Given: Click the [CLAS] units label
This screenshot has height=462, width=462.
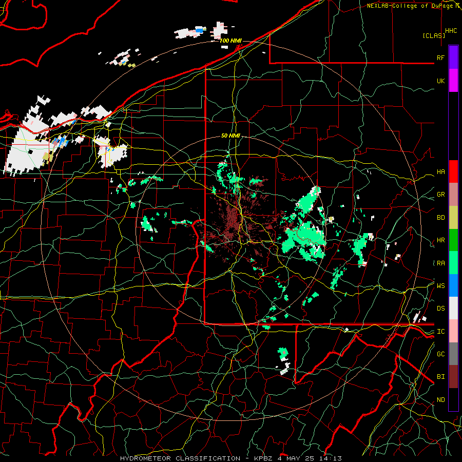Looking at the screenshot, I should pyautogui.click(x=434, y=35).
